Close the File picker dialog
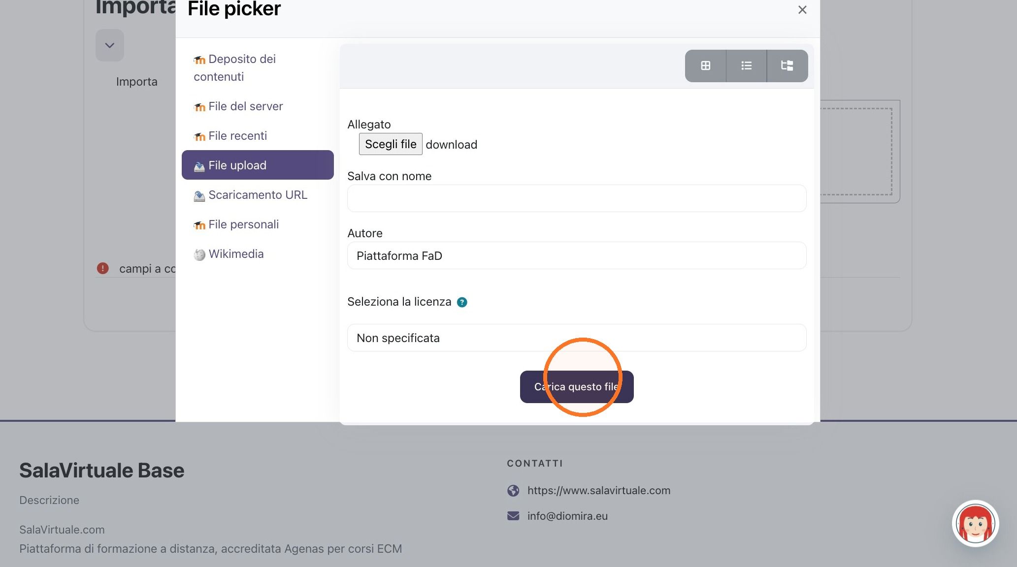1017x567 pixels. pos(802,10)
